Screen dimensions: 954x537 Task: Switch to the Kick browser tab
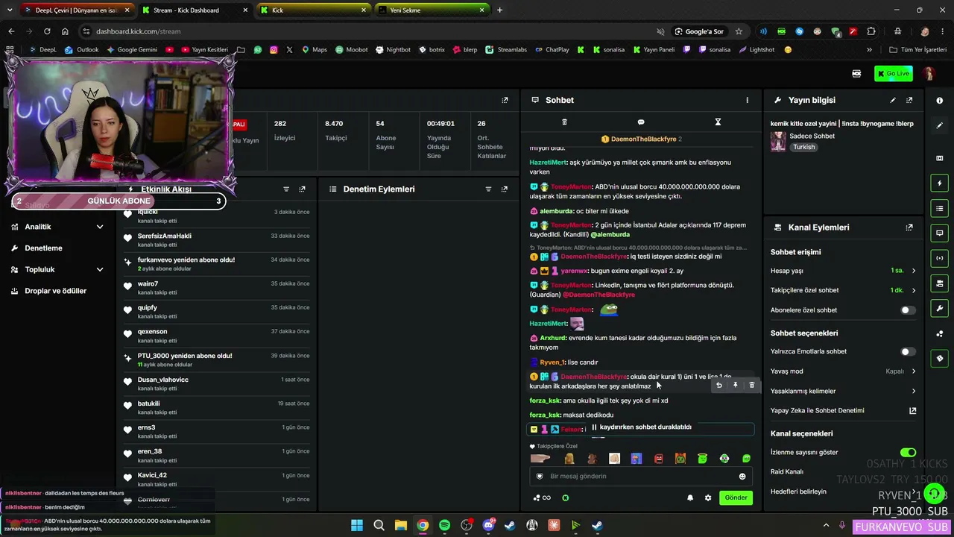[314, 10]
